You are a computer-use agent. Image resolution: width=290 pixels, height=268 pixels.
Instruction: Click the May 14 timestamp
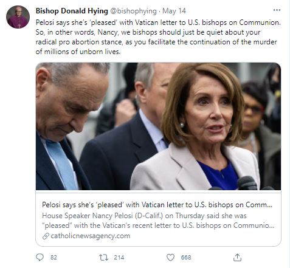tap(174, 11)
